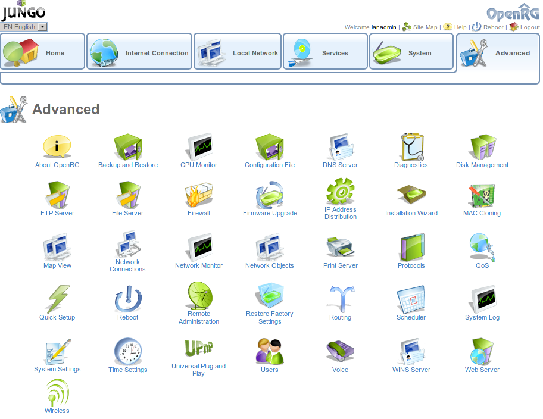Click the Network Connections text label
Viewport: 543px width, 419px height.
128,265
